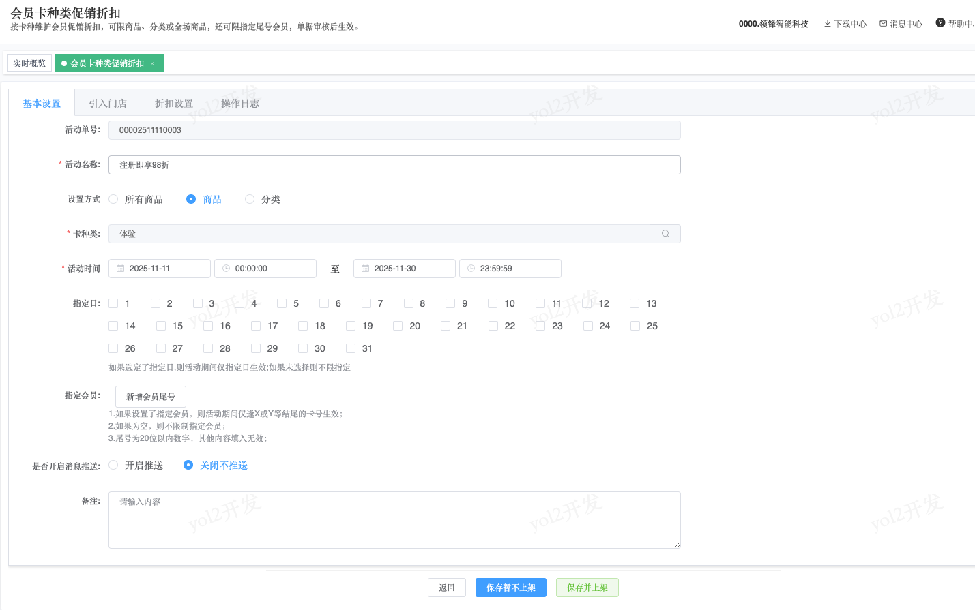Click the 新增会员尾号 button

point(151,397)
